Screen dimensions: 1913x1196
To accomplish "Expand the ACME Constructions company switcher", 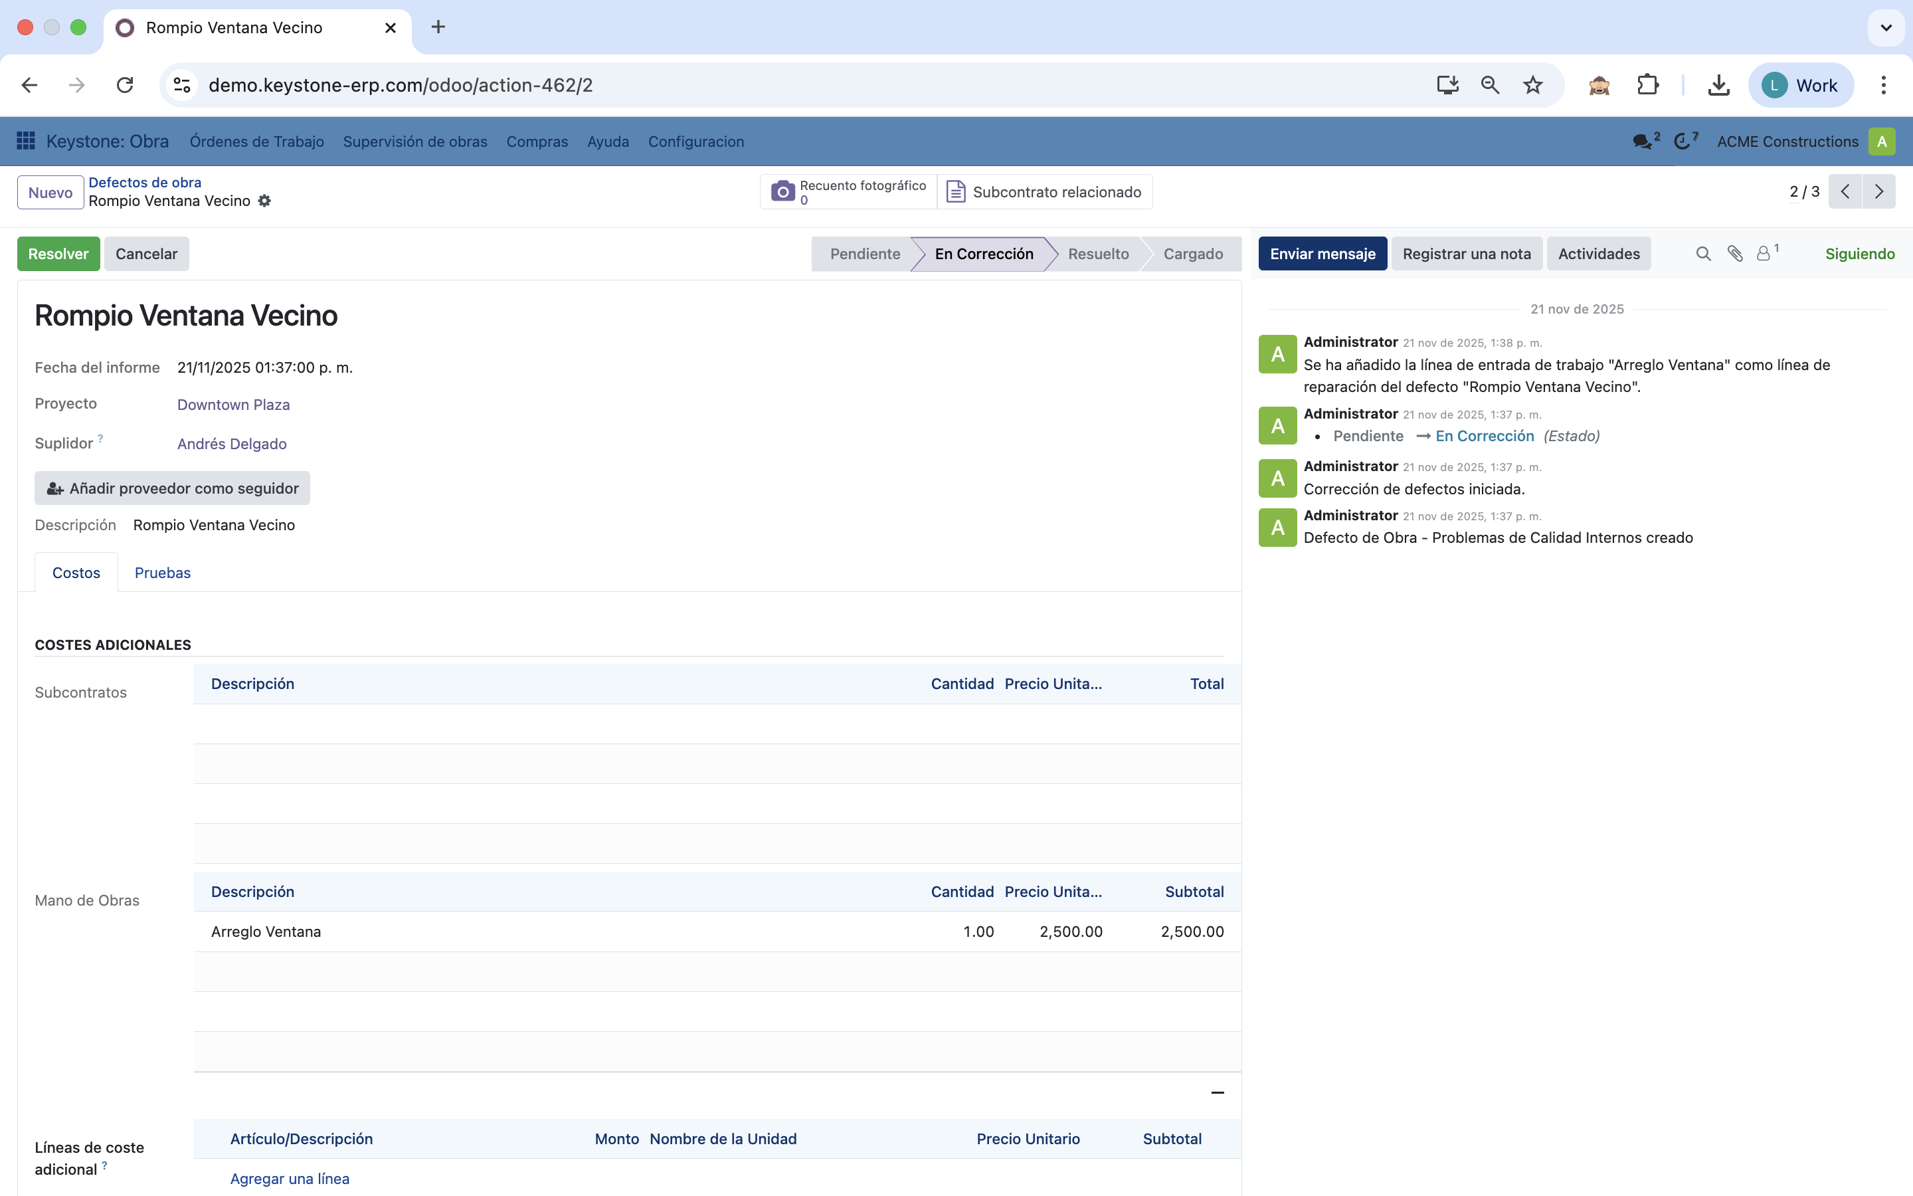I will click(1787, 142).
